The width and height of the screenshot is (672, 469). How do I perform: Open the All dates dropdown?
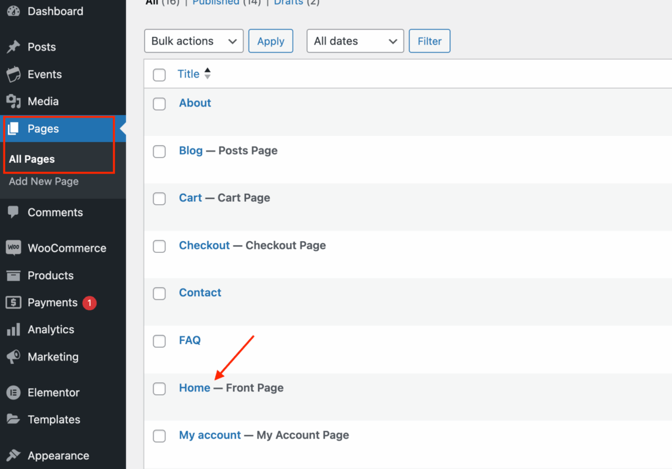pyautogui.click(x=355, y=41)
